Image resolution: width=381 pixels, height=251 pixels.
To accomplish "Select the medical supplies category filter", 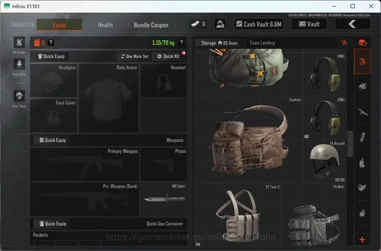I will [x=362, y=188].
